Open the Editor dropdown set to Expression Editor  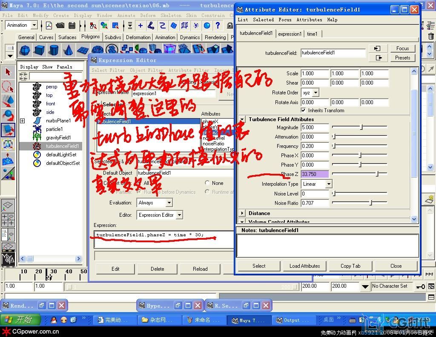[x=180, y=215]
